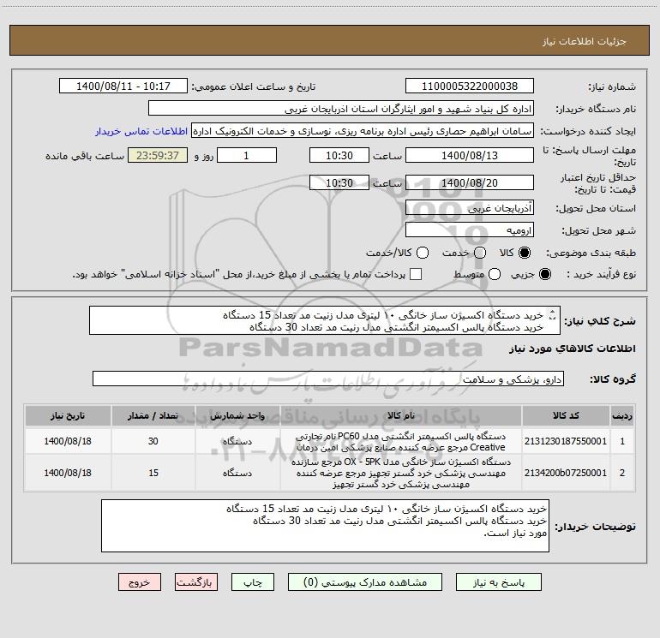660x638 pixels.
Task: Click product code 2134200b07250001 cell
Action: pos(566,473)
